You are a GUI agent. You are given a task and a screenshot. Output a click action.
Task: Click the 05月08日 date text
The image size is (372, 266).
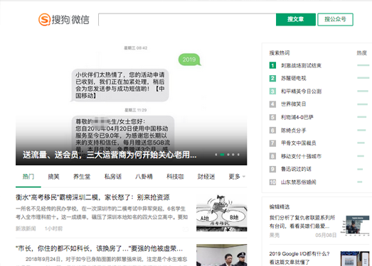326,235
